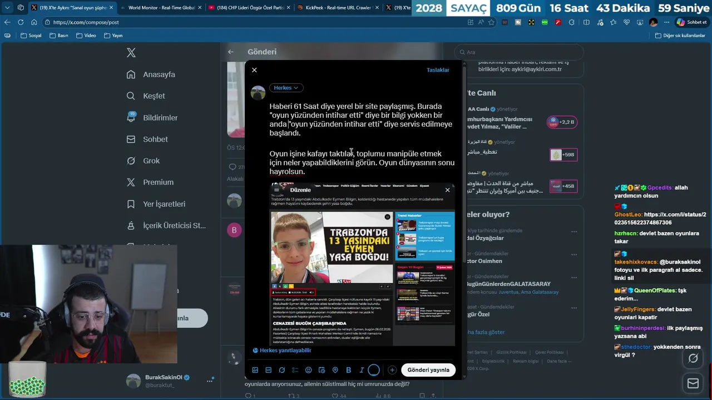Open the Basın bookmarks folder
This screenshot has width=712, height=400.
click(59, 36)
